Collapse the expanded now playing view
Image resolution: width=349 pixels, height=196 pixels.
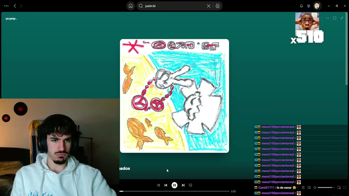[342, 18]
